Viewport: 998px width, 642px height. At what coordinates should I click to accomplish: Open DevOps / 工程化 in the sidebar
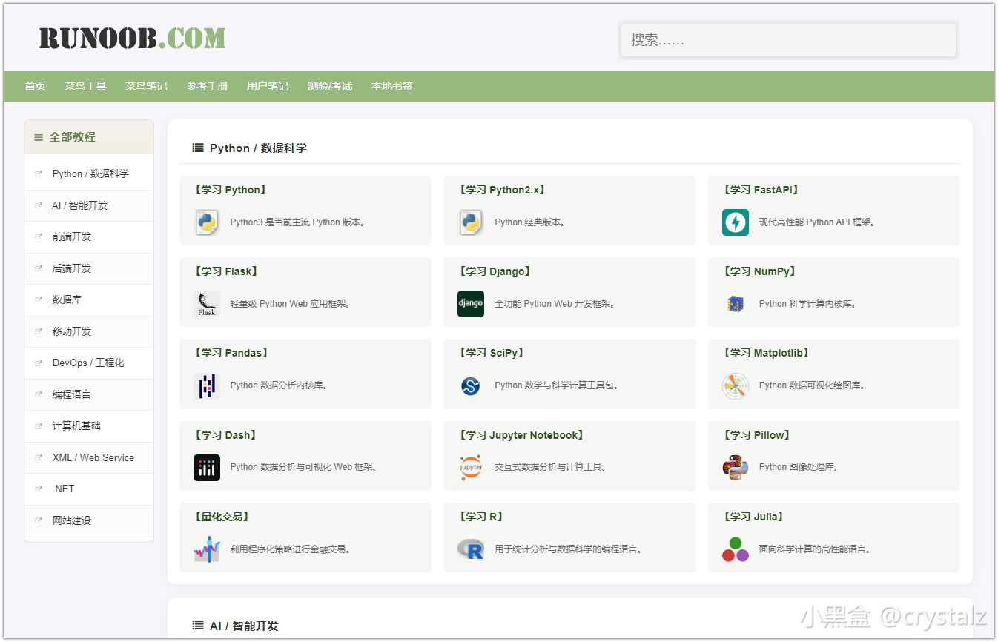click(x=88, y=363)
